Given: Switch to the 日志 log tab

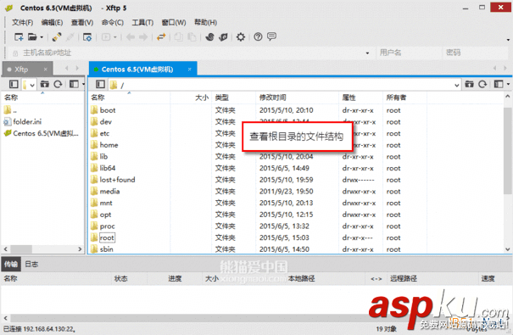Looking at the screenshot, I should [31, 265].
